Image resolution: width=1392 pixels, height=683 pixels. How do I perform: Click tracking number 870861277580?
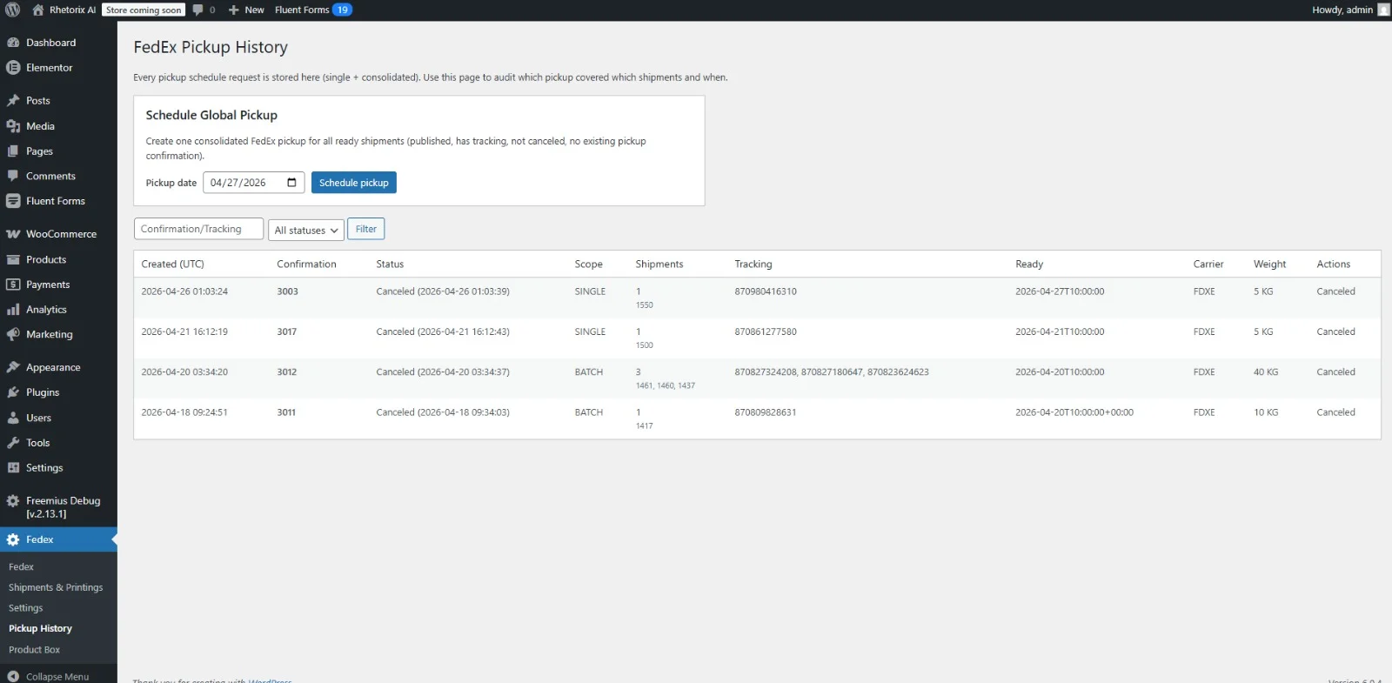coord(766,331)
